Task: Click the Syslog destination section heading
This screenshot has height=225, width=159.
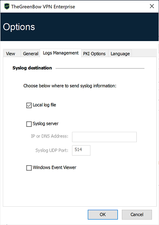Action: point(32,68)
